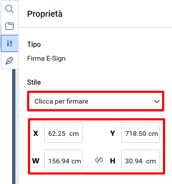The width and height of the screenshot is (172, 184).
Task: Click the Stile section label
Action: point(34,82)
